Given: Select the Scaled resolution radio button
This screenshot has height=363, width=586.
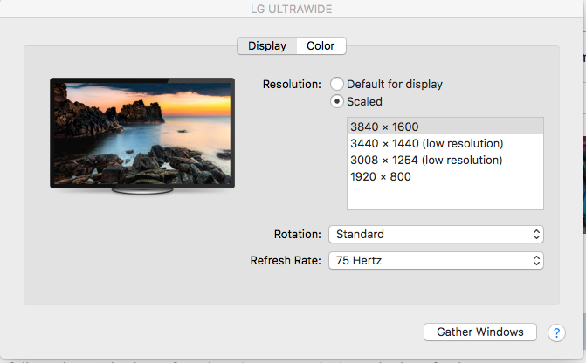Looking at the screenshot, I should pos(337,101).
